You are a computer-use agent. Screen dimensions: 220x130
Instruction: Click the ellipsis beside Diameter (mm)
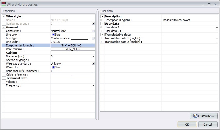coord(93,56)
